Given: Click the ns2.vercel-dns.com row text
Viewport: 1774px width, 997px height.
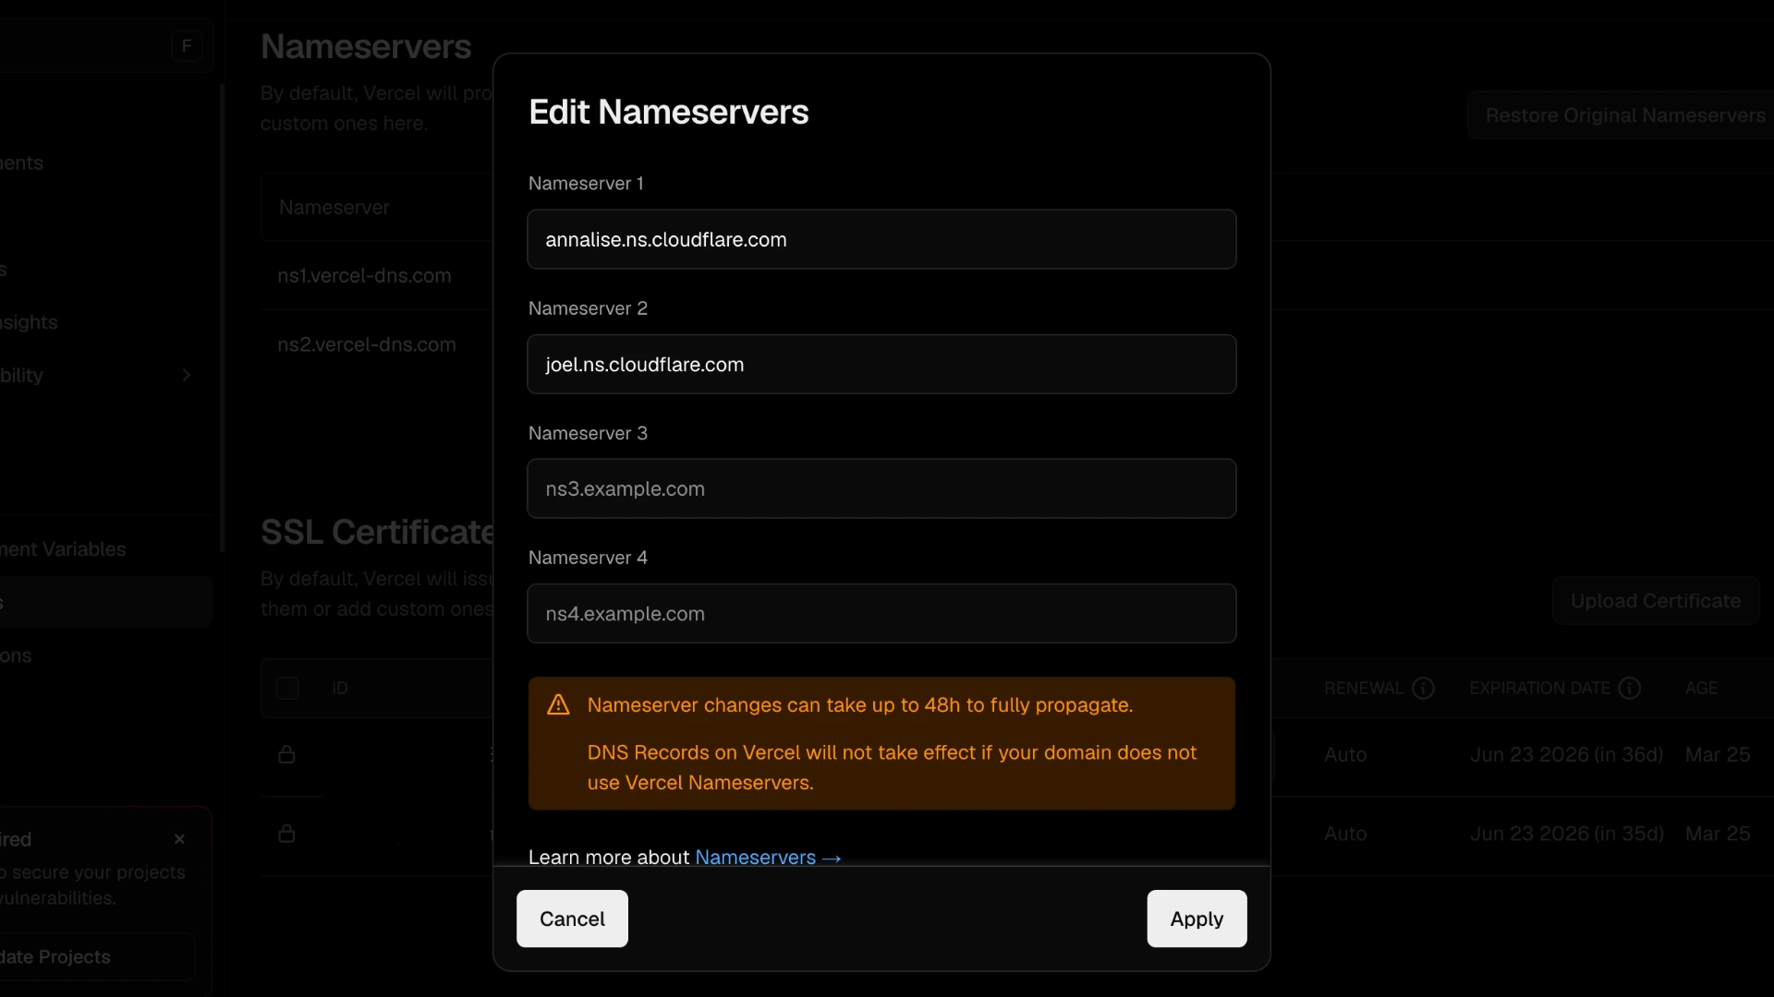Looking at the screenshot, I should pyautogui.click(x=367, y=344).
